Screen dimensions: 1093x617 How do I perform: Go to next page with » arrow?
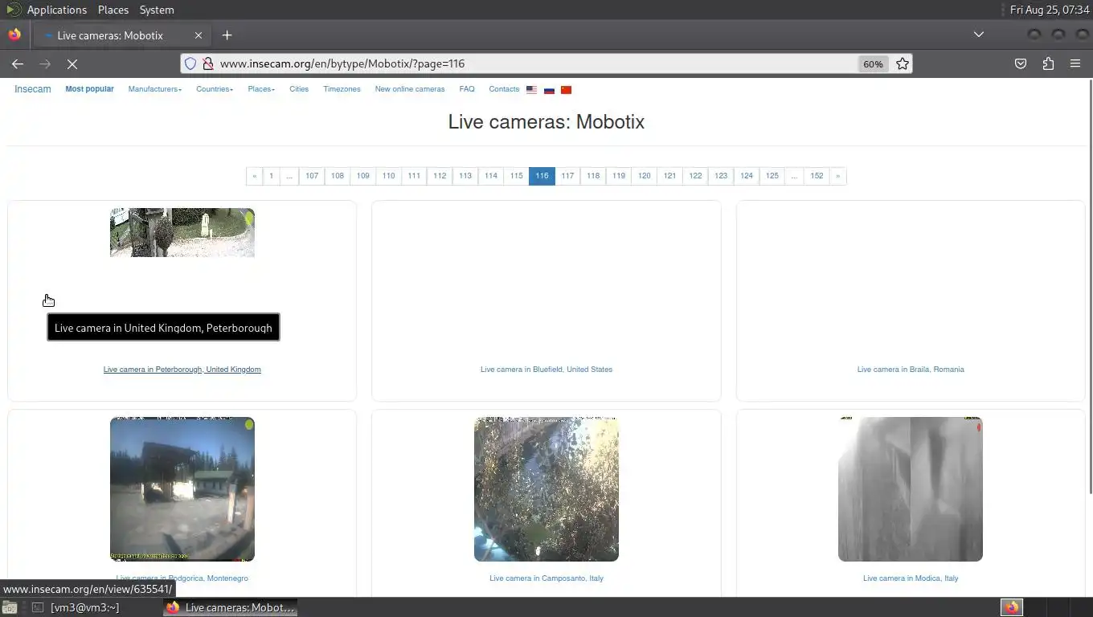click(x=837, y=176)
